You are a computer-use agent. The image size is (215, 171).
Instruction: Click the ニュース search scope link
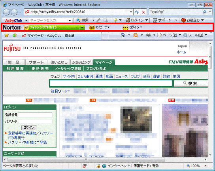click(122, 76)
